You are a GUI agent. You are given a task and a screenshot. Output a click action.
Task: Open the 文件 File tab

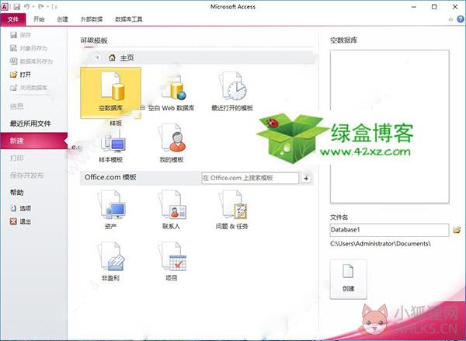pos(13,19)
